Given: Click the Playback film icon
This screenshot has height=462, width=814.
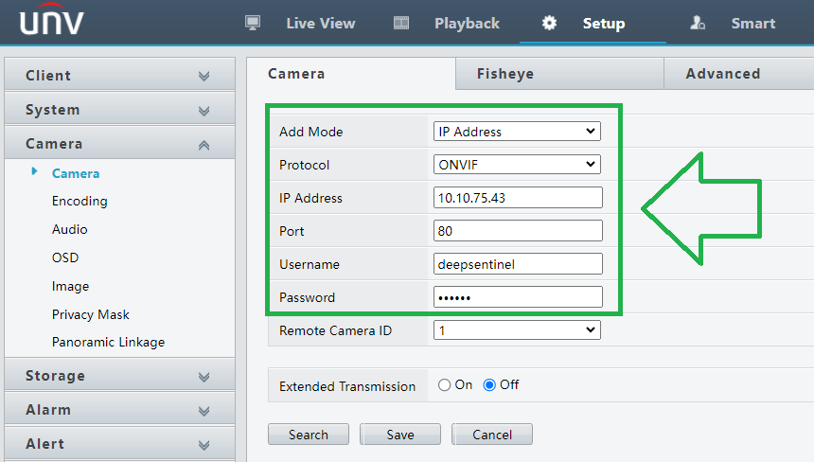Looking at the screenshot, I should (401, 23).
